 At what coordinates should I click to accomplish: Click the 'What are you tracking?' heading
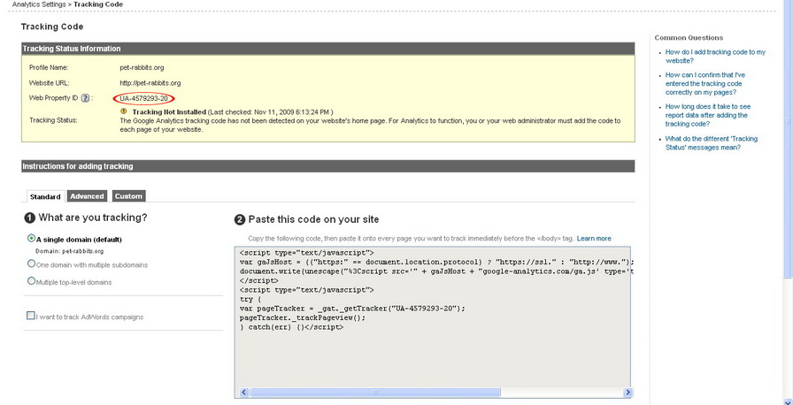pyautogui.click(x=93, y=218)
